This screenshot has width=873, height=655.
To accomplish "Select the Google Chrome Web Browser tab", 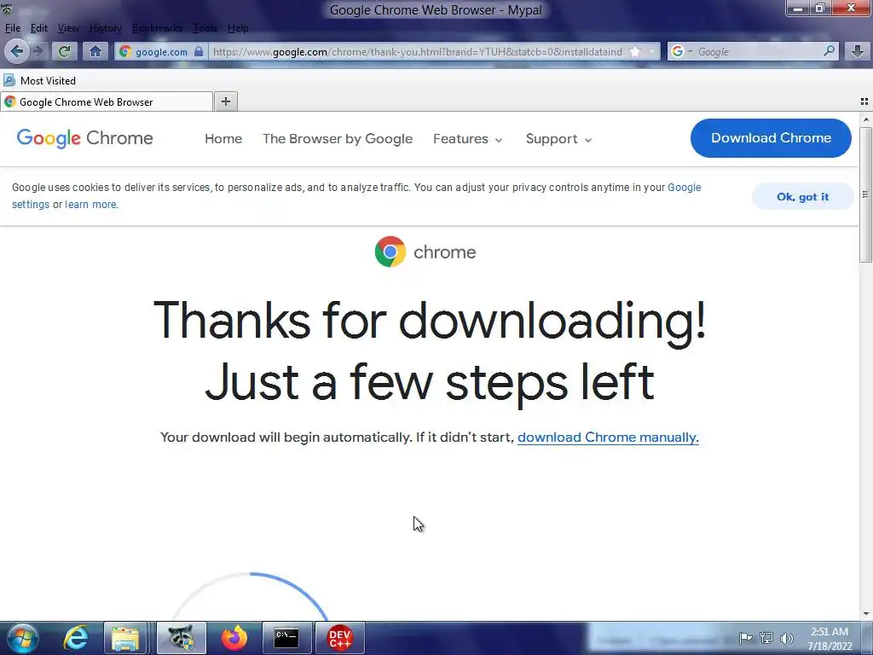I will click(x=107, y=102).
